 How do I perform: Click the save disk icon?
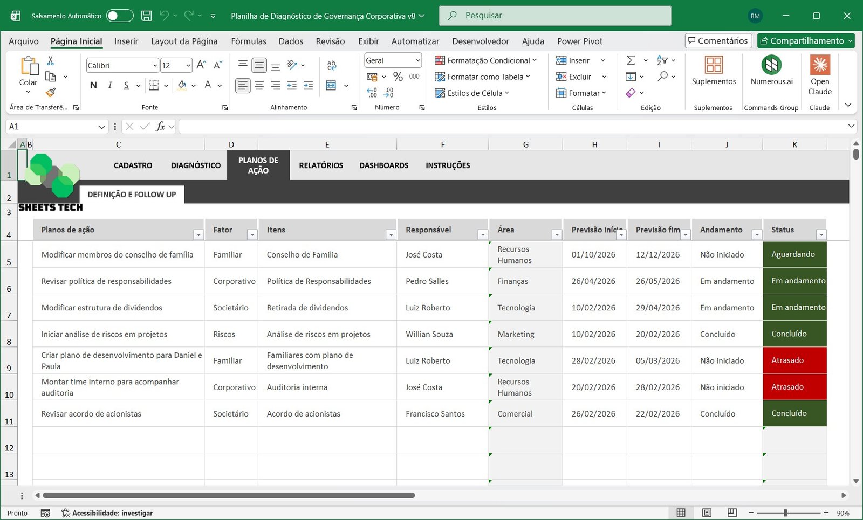(146, 16)
